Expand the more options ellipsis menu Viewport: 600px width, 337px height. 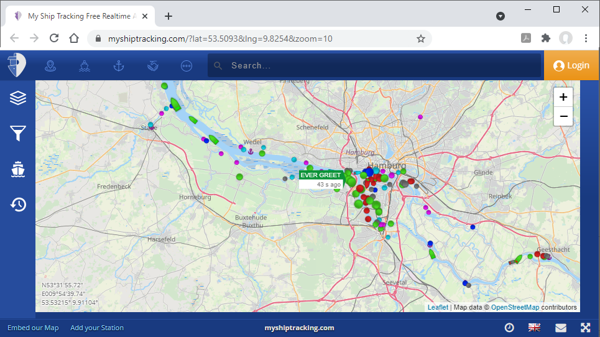tap(187, 65)
